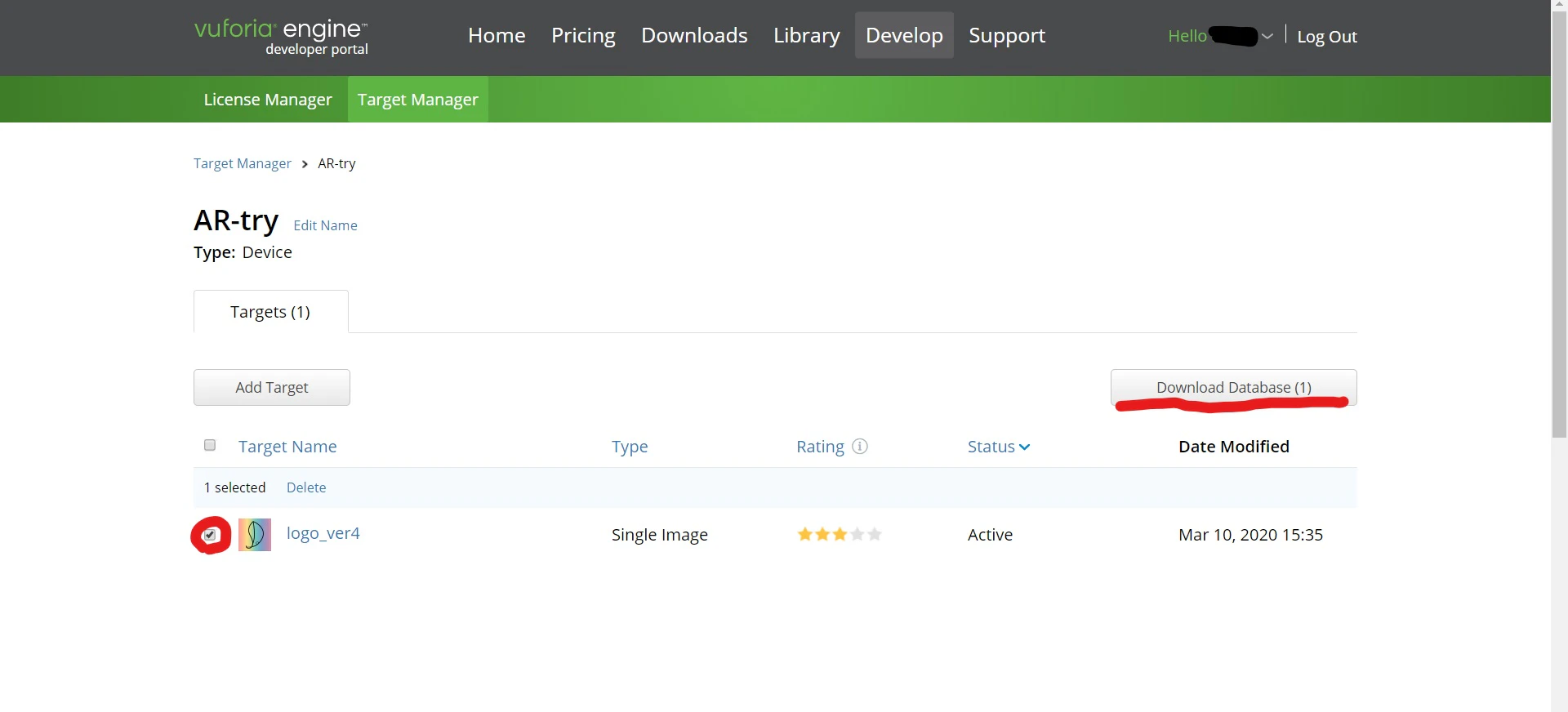Click the Active status cell
This screenshot has width=1568, height=712.
point(990,535)
